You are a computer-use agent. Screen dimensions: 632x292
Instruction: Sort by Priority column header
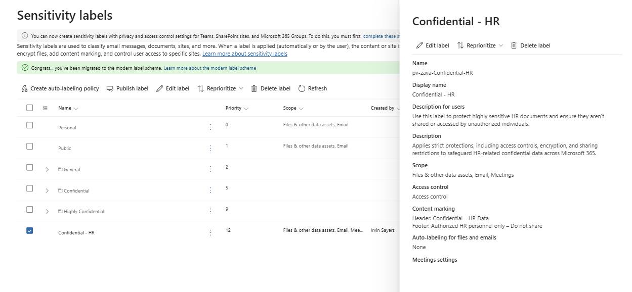237,108
